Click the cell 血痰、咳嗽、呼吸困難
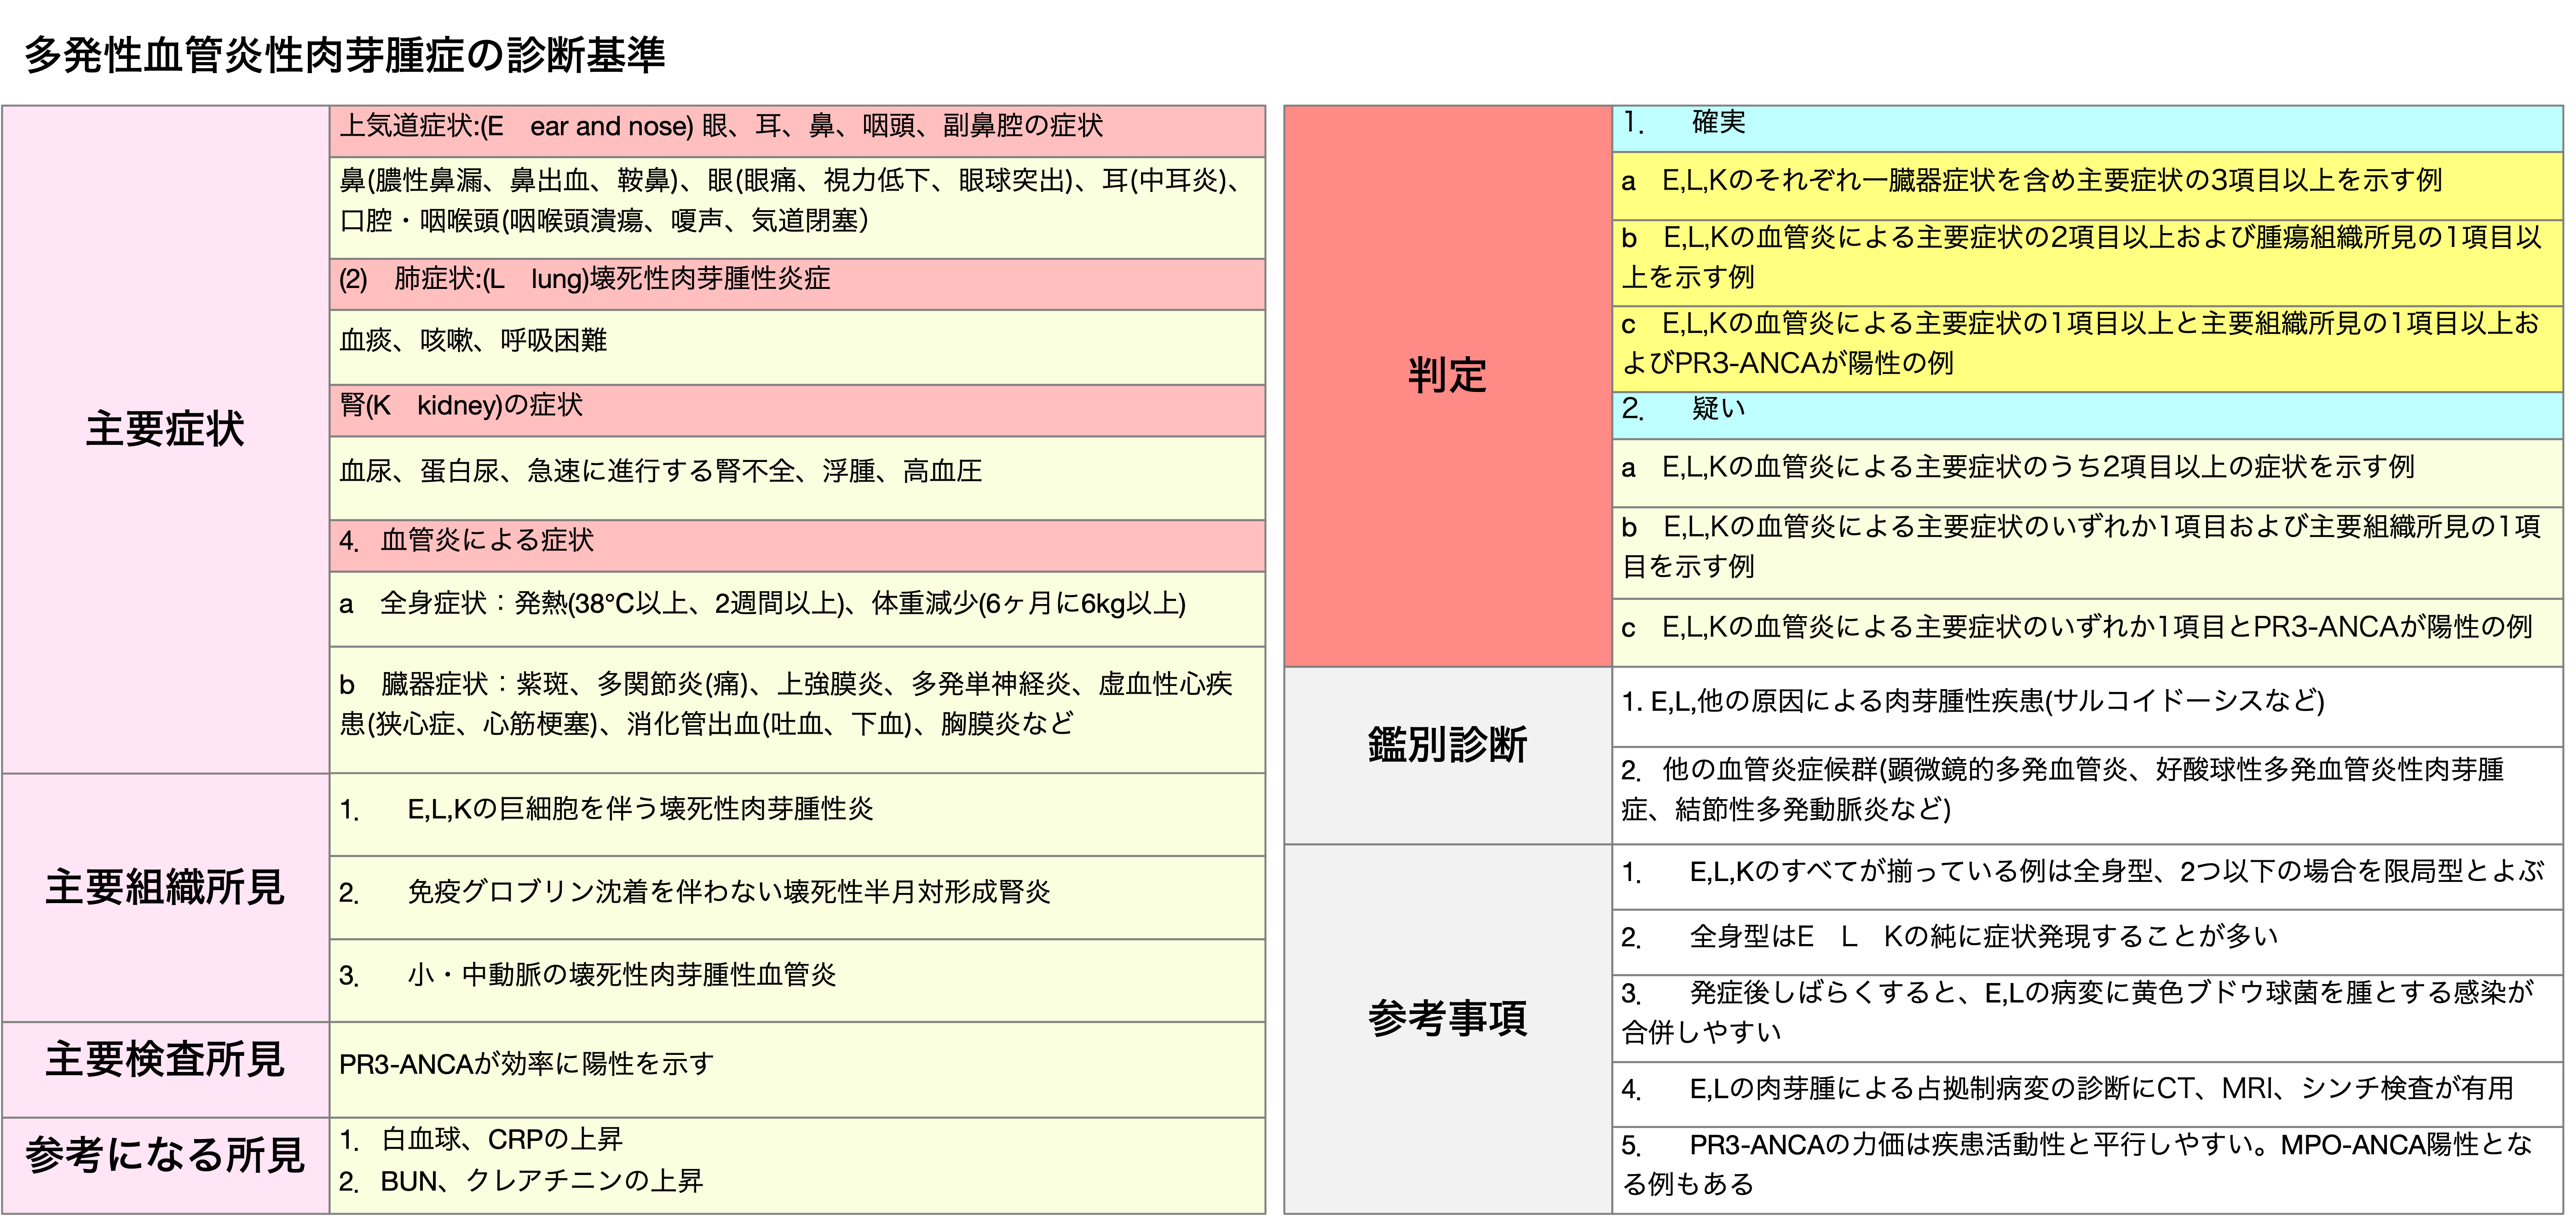Screen dimensions: 2576x1221 tap(797, 347)
